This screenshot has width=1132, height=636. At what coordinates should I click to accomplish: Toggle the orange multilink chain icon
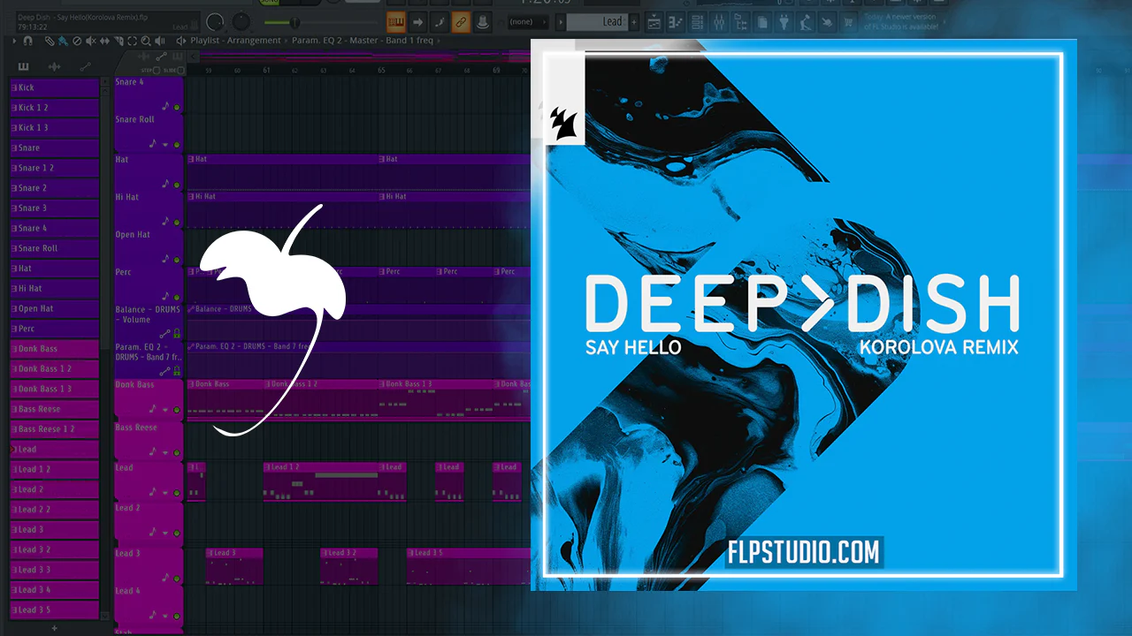(461, 21)
